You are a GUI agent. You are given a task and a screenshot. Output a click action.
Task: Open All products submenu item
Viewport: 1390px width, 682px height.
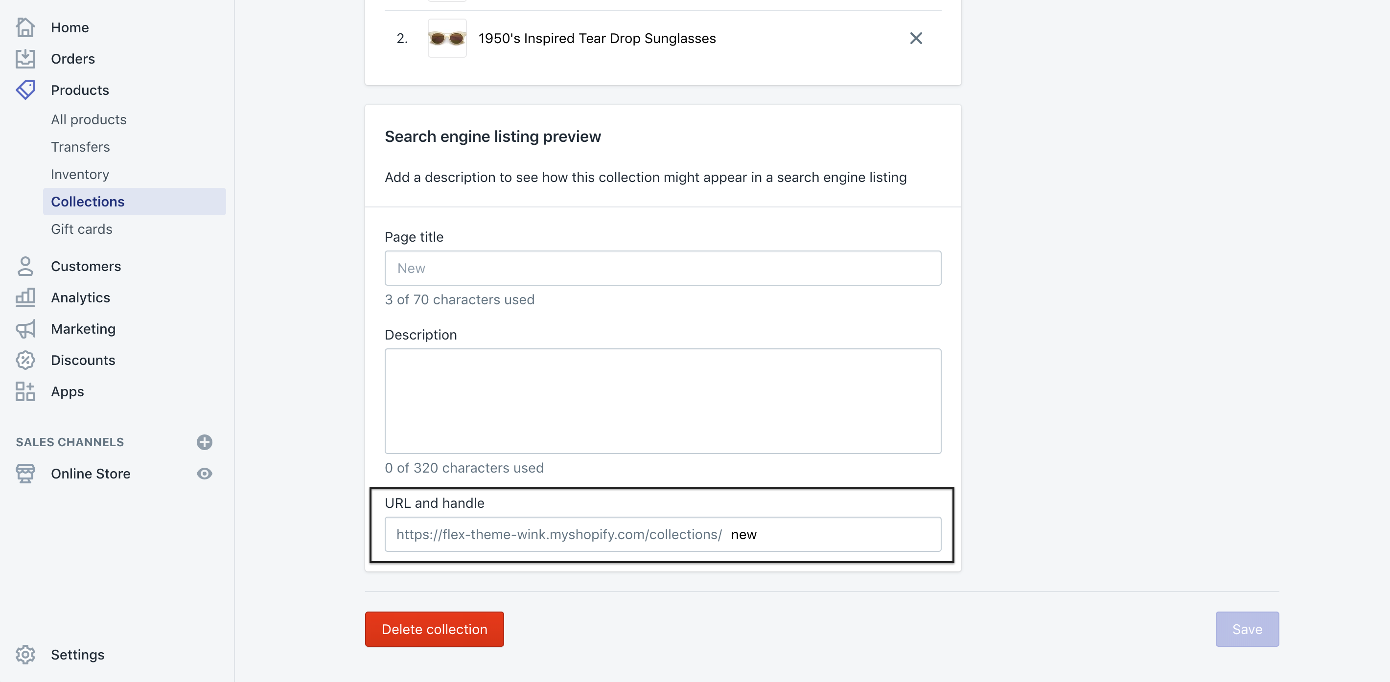(89, 119)
